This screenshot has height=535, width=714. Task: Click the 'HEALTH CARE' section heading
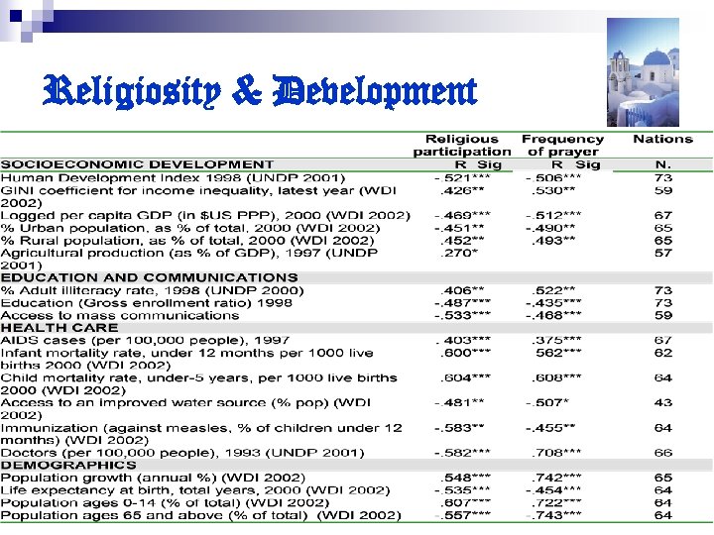(x=59, y=328)
